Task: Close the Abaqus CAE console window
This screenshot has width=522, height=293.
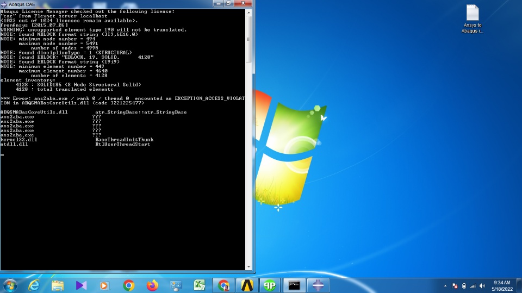Action: (243, 3)
